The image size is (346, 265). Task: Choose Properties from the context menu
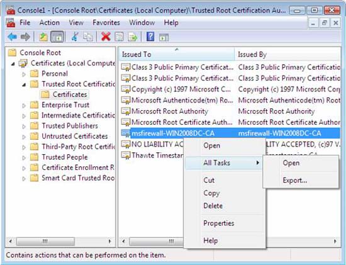click(x=225, y=223)
